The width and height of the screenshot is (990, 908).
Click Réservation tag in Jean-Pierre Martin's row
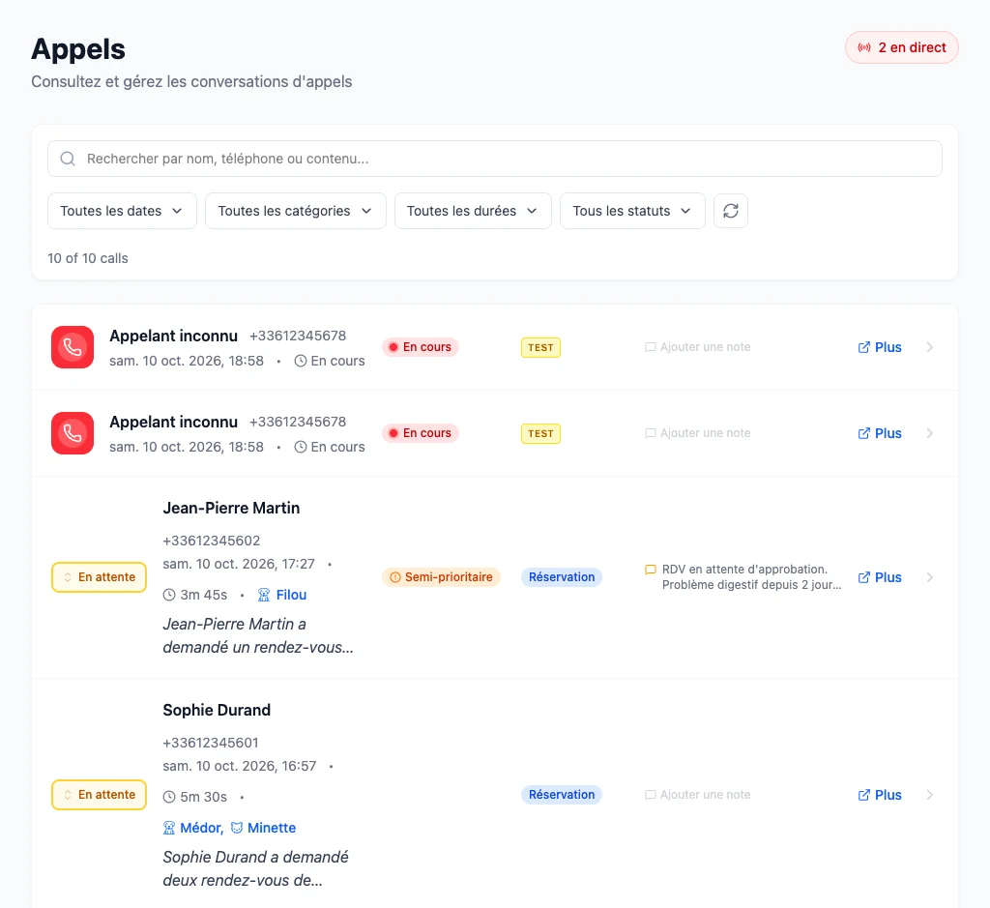[562, 577]
